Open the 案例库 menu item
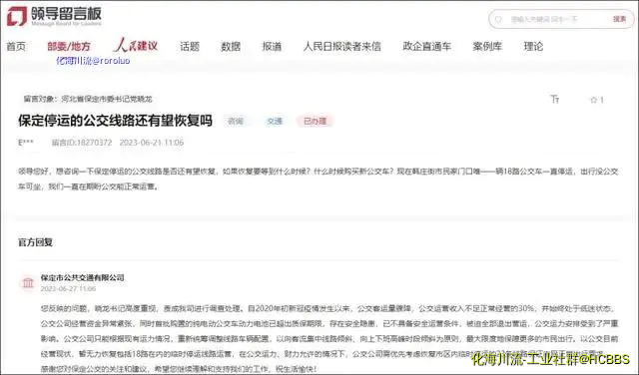 pyautogui.click(x=487, y=47)
